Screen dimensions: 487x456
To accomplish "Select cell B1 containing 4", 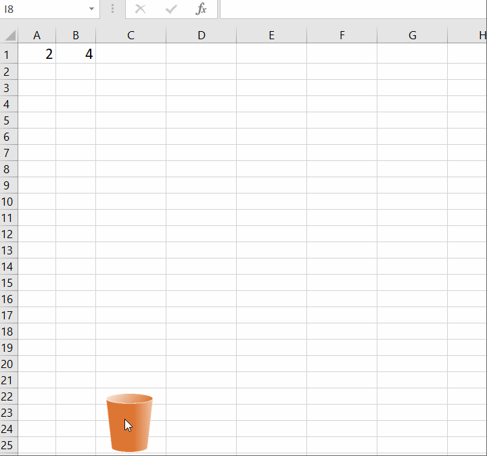I will (x=76, y=55).
